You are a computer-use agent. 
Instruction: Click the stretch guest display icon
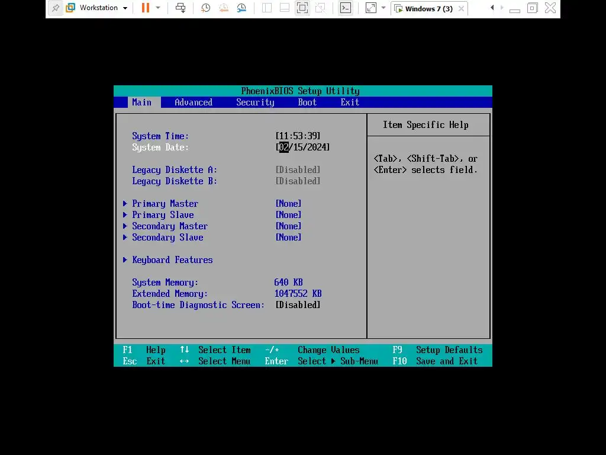(x=370, y=8)
